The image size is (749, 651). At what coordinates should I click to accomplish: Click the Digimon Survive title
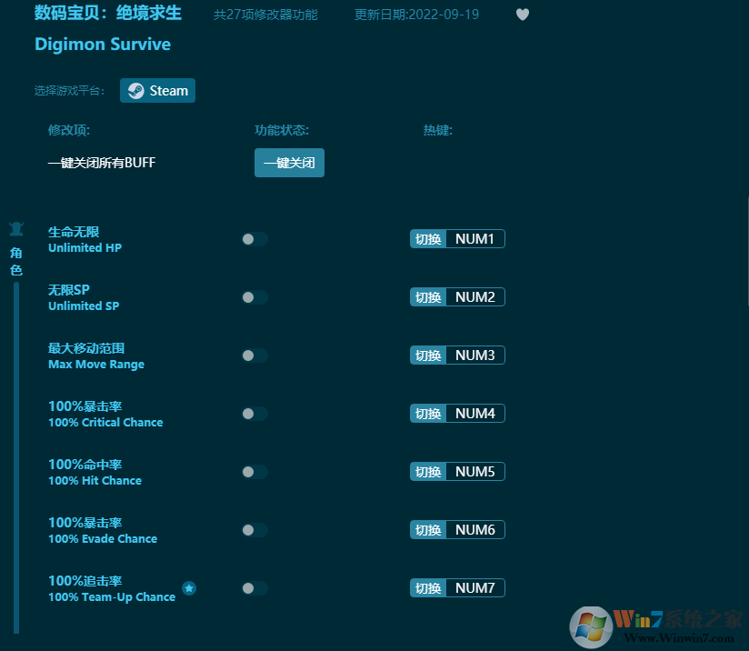(103, 45)
